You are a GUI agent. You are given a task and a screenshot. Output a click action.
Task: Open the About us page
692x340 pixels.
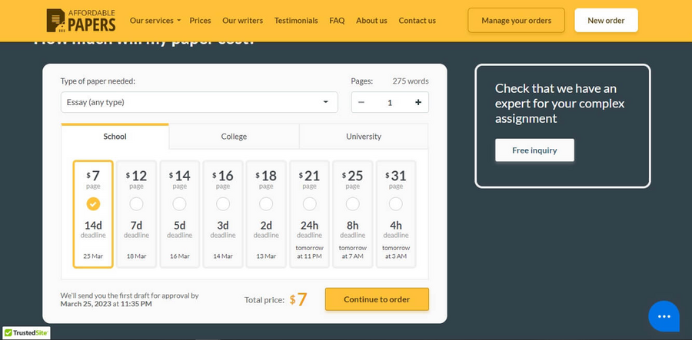[371, 20]
